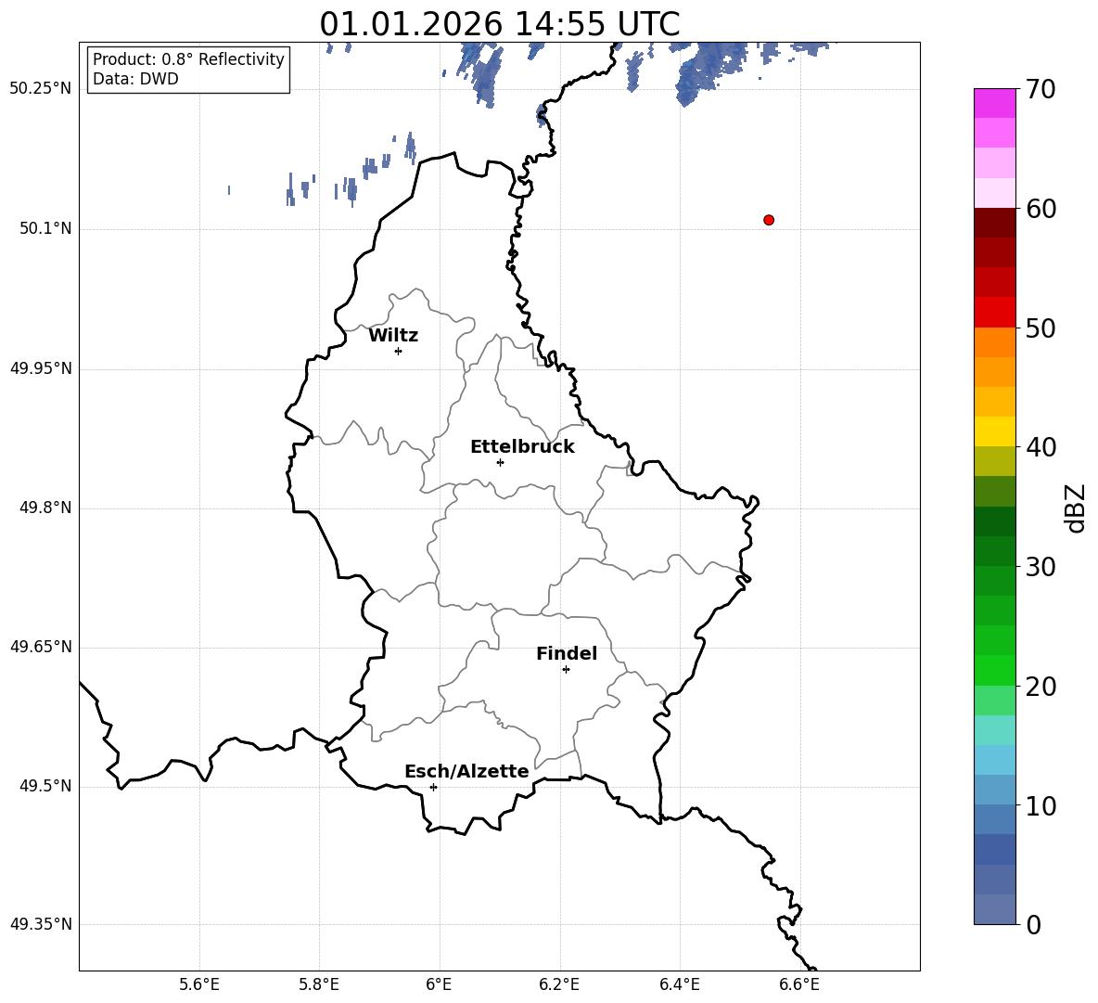1098x1003 pixels.
Task: Click the Wiltz location cross marker
Action: (399, 351)
